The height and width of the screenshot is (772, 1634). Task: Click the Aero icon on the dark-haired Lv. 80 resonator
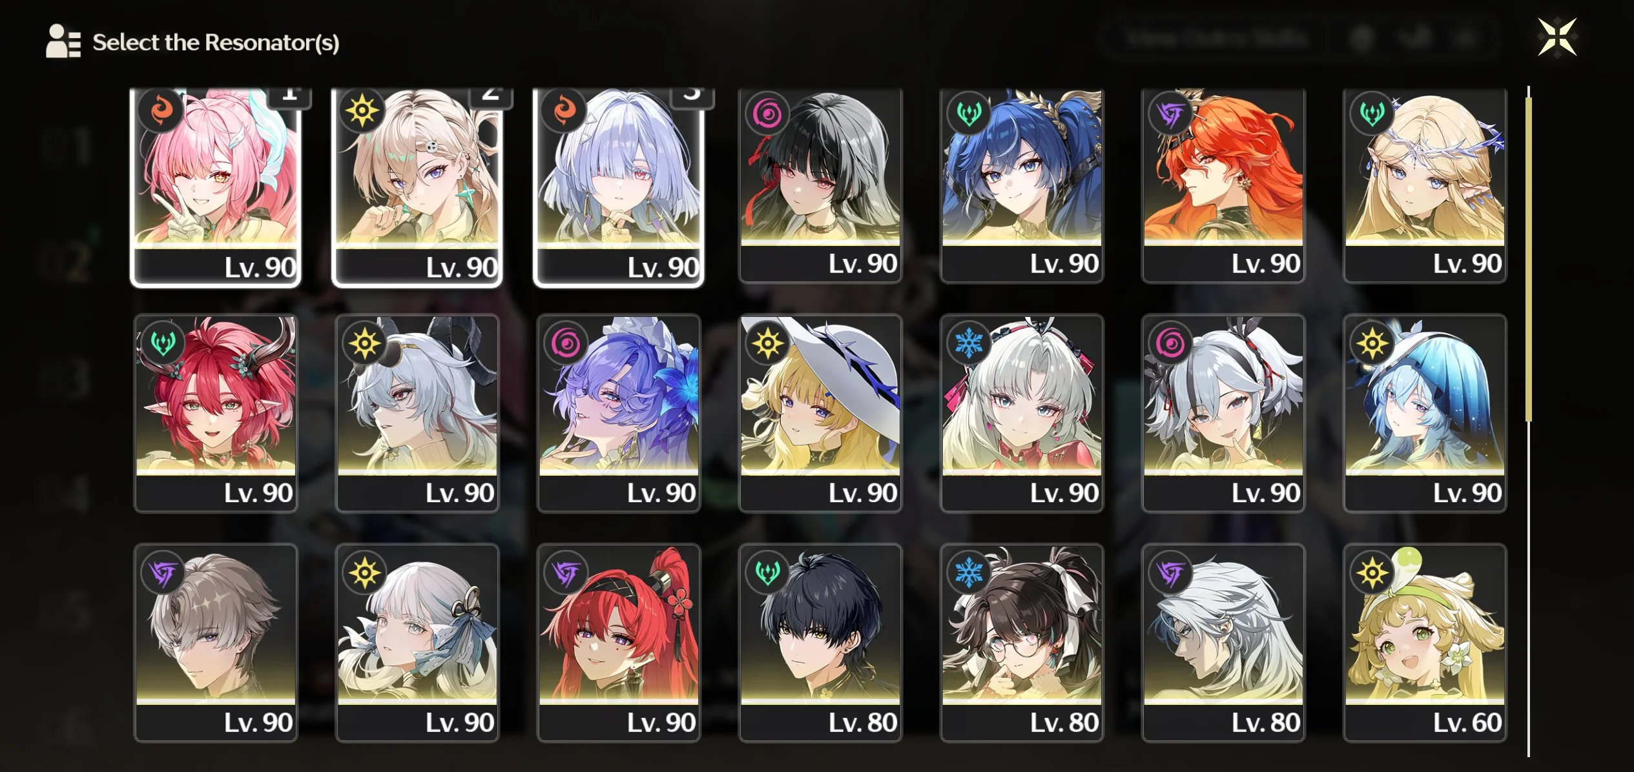tap(767, 572)
